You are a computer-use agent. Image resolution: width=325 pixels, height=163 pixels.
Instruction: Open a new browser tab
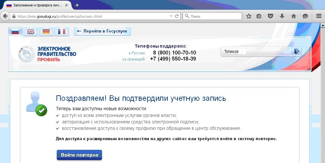point(77,5)
